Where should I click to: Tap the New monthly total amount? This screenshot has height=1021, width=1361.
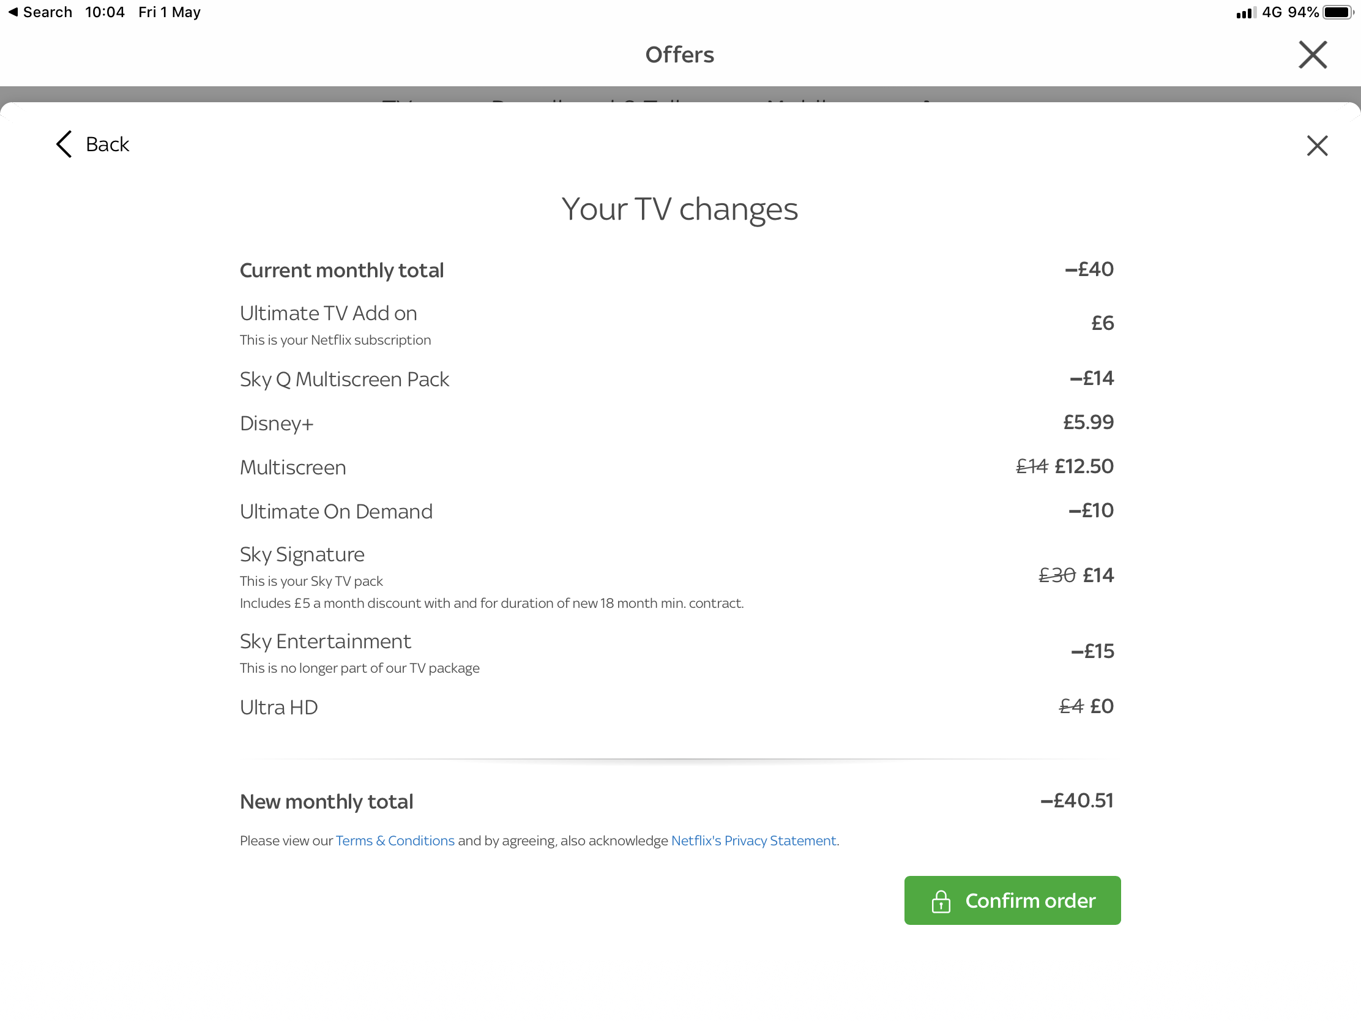(x=1076, y=801)
